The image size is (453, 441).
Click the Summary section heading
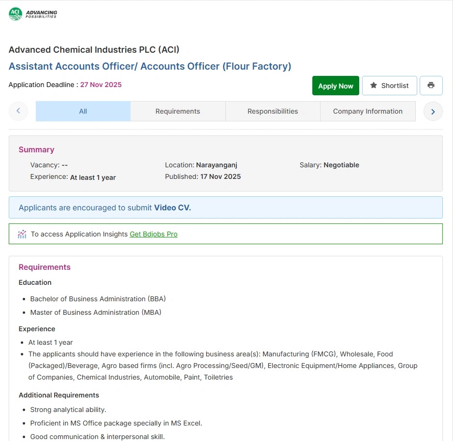pos(36,150)
